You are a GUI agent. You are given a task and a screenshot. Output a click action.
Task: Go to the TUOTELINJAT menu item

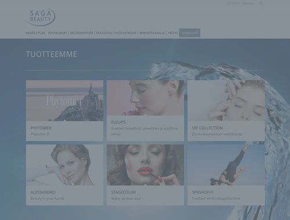tap(57, 33)
